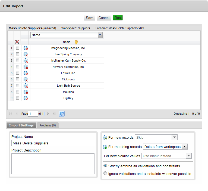This screenshot has height=191, width=208.
Task: Click the delete icon for Mouldco
Action: click(26, 92)
